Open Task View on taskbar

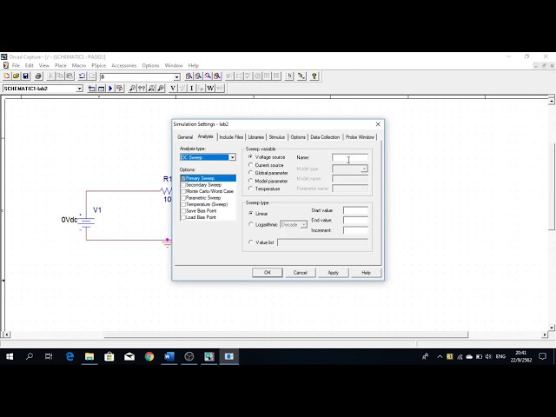click(x=49, y=357)
